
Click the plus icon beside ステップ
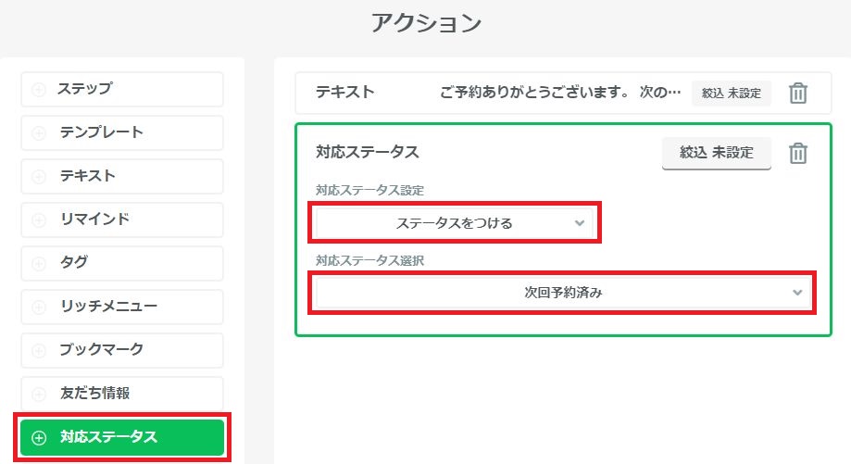pos(39,90)
